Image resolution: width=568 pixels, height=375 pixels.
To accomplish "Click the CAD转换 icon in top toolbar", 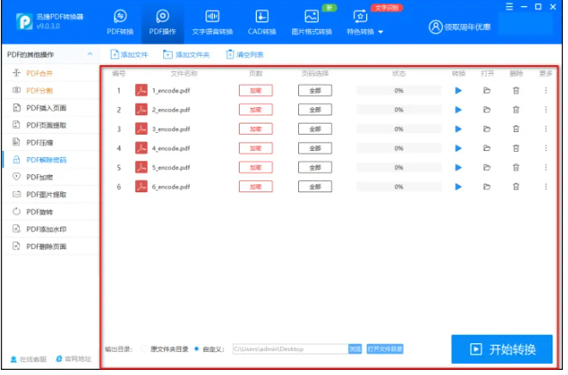I will click(263, 23).
